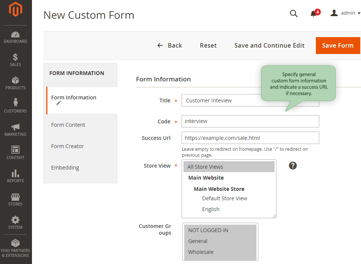
Task: Click Save and Continue Edit
Action: pos(269,45)
